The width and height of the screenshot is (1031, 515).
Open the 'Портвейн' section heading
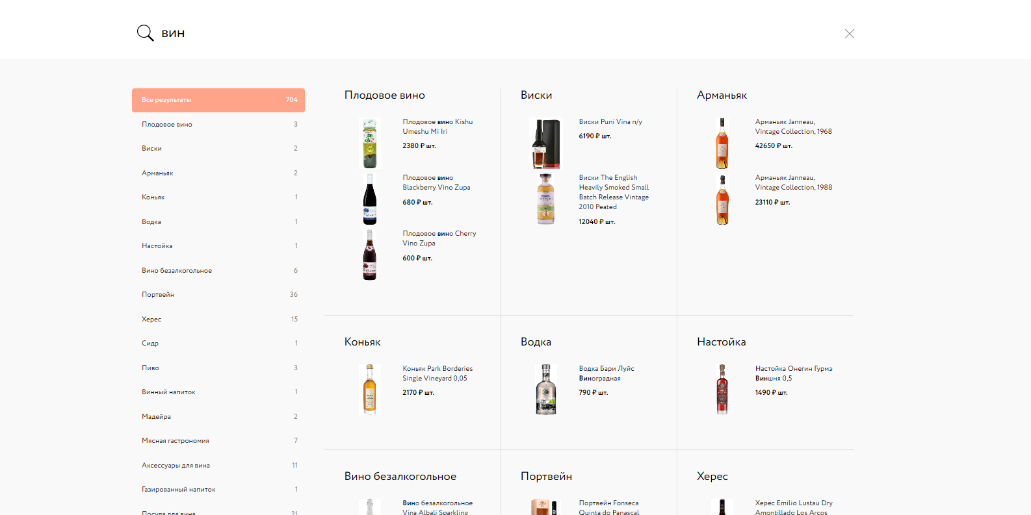[546, 477]
